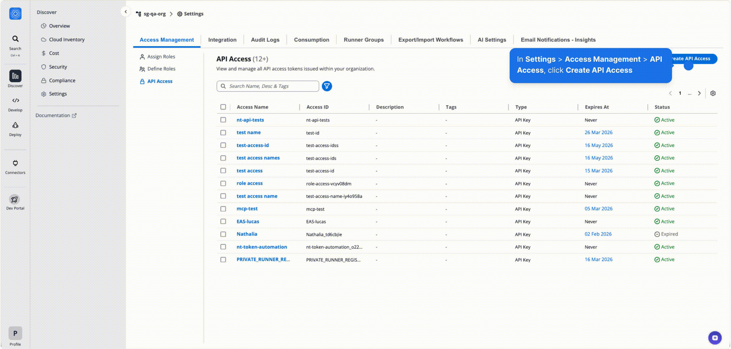This screenshot has width=731, height=349.
Task: Go to the previous page of API tokens
Action: [x=670, y=93]
